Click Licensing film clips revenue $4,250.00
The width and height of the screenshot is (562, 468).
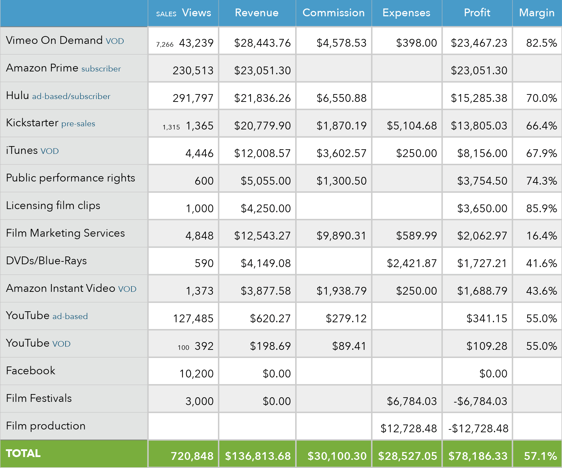point(257,206)
